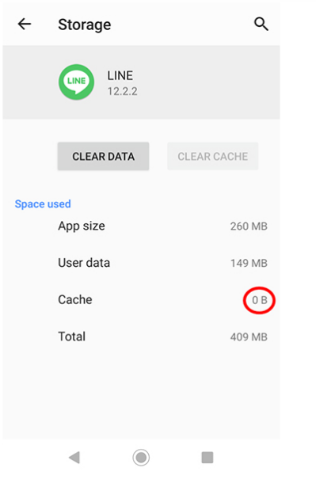Click the CLEAR DATA button
The image size is (316, 479).
(103, 156)
